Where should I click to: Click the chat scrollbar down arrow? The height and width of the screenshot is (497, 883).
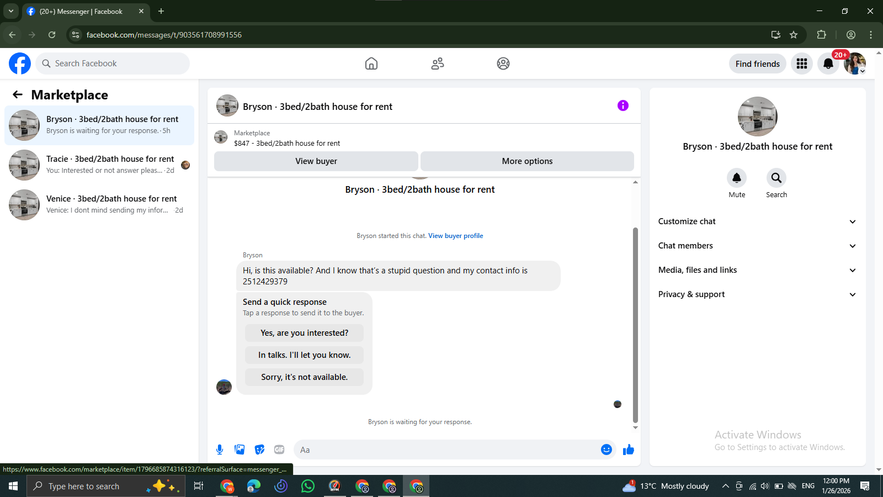click(635, 428)
